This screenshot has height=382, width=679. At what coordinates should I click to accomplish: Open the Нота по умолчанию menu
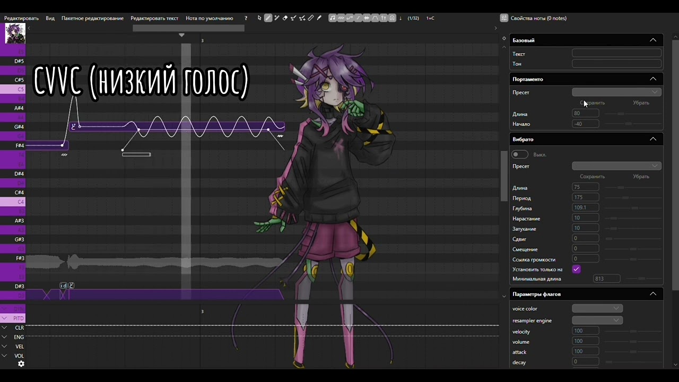click(210, 18)
